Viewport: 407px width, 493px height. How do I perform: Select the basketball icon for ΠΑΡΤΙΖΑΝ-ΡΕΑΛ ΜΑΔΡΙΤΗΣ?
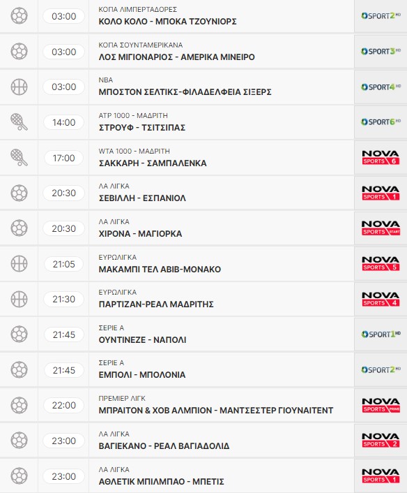[x=19, y=299]
